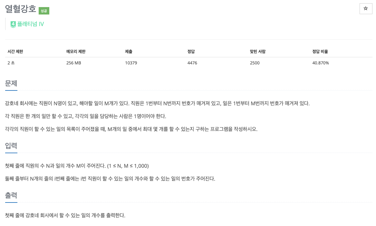The height and width of the screenshot is (226, 376).
Task: Click the 문제 section heading
Action: [x=11, y=84]
